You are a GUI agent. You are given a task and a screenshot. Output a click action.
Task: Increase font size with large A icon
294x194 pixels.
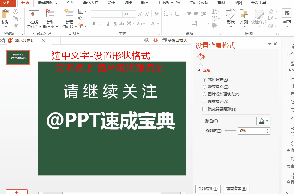point(140,14)
